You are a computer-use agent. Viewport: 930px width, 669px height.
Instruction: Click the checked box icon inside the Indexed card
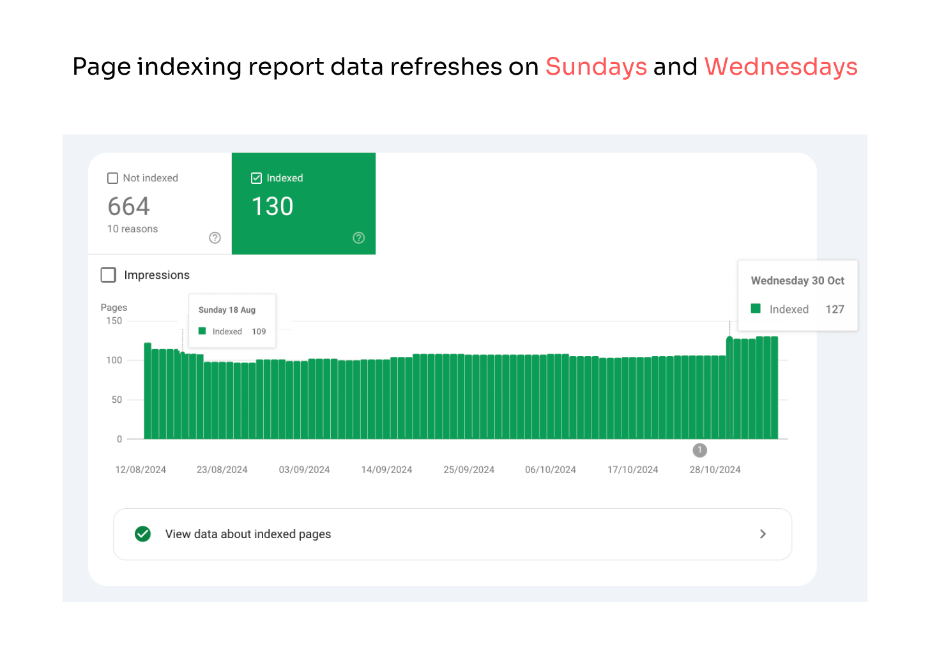coord(256,178)
